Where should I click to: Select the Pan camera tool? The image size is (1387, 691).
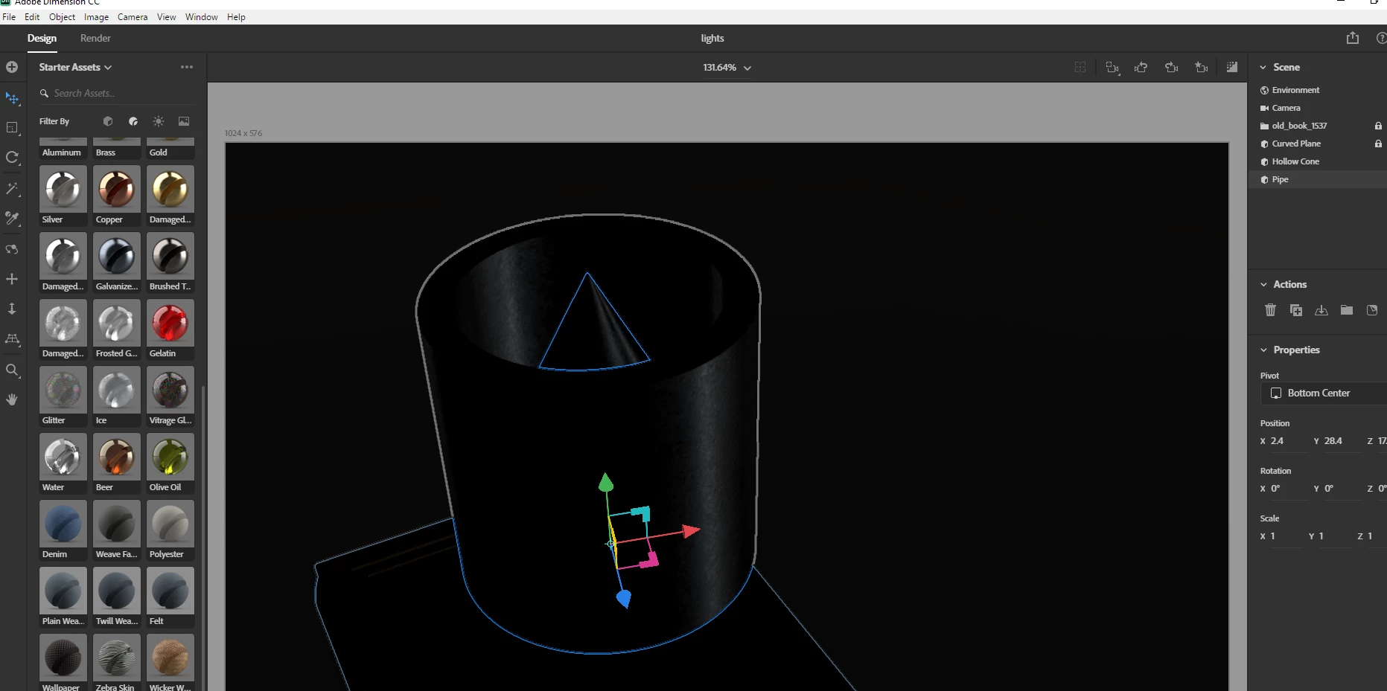coord(12,279)
